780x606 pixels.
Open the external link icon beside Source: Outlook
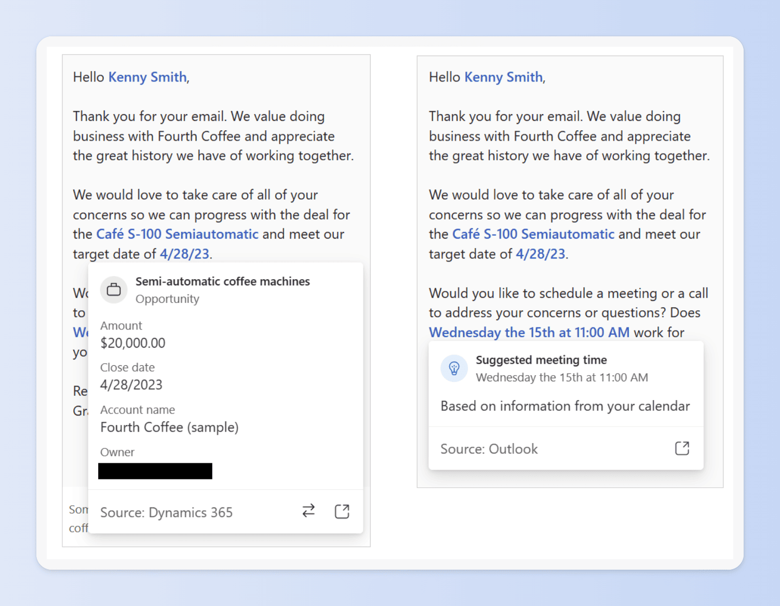pos(682,448)
